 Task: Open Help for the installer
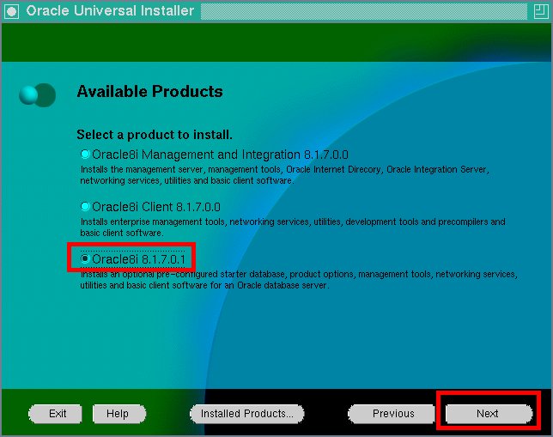119,413
